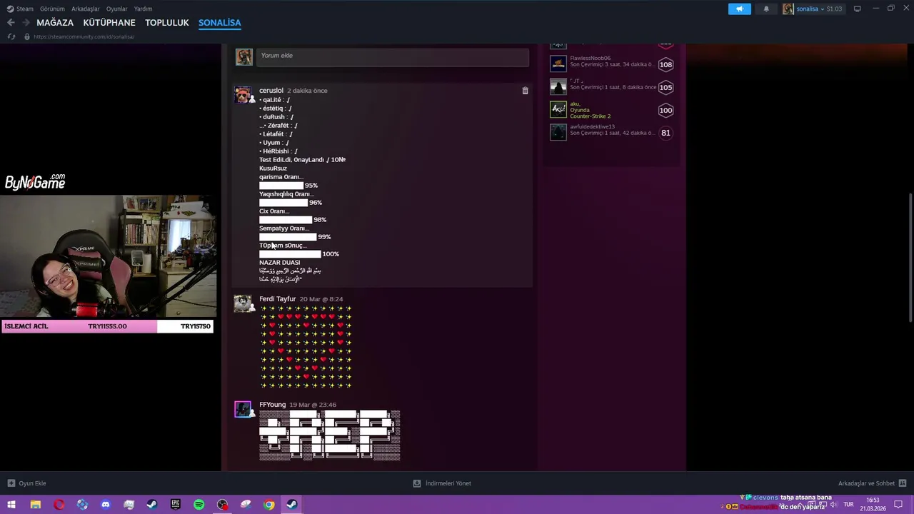Switch to active Steam taskbar window
This screenshot has height=514, width=914.
coord(292,505)
